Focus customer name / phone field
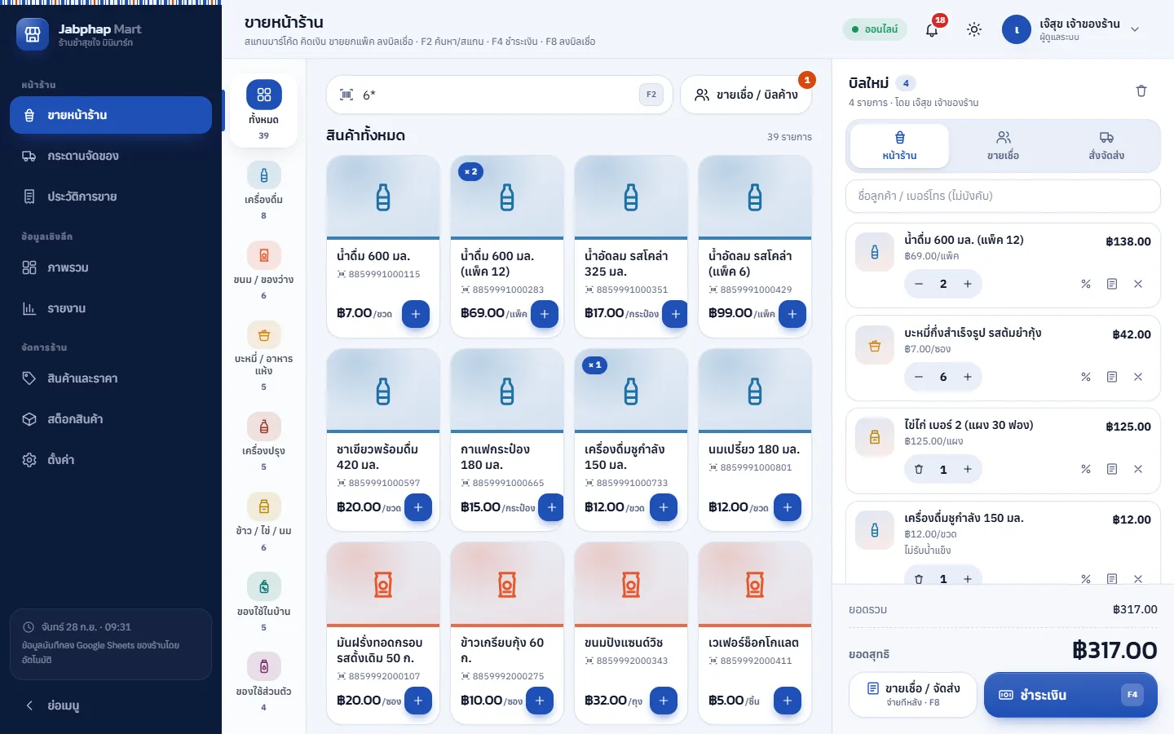 1003,196
